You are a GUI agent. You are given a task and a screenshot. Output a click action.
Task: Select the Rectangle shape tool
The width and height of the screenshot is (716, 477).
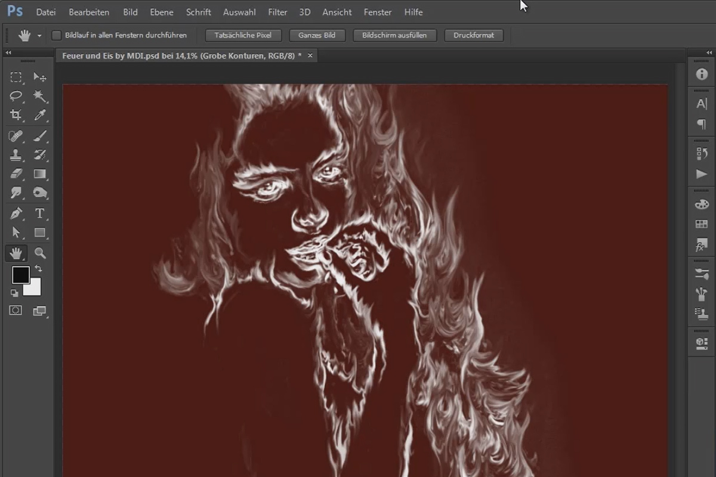pyautogui.click(x=40, y=233)
